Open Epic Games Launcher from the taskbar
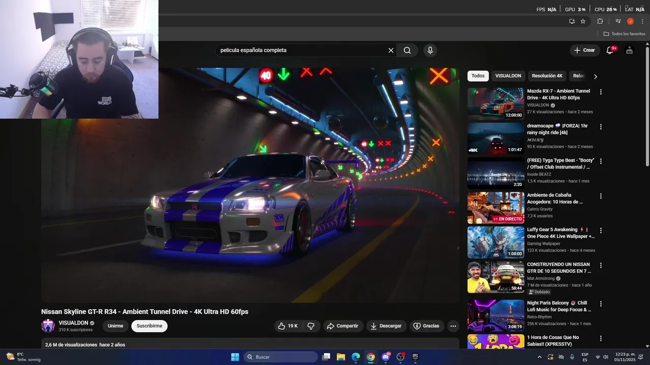 [415, 357]
